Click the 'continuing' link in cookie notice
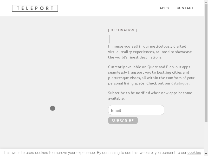This screenshot has height=156, width=208. point(111,153)
